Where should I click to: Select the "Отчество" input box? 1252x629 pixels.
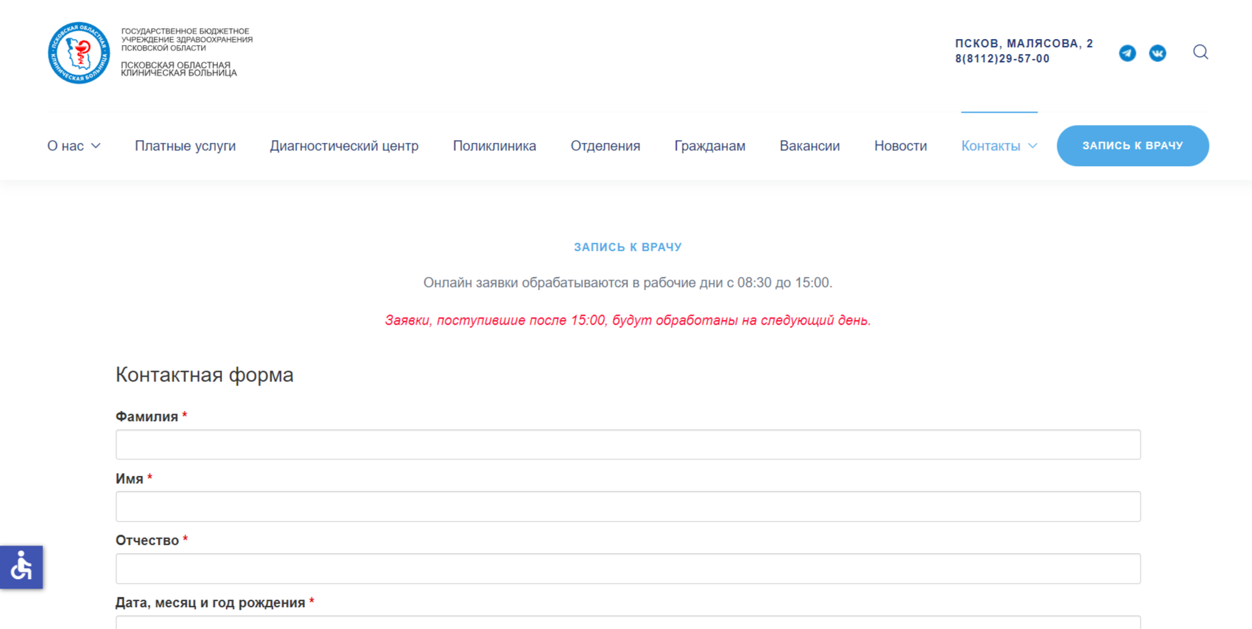[627, 569]
